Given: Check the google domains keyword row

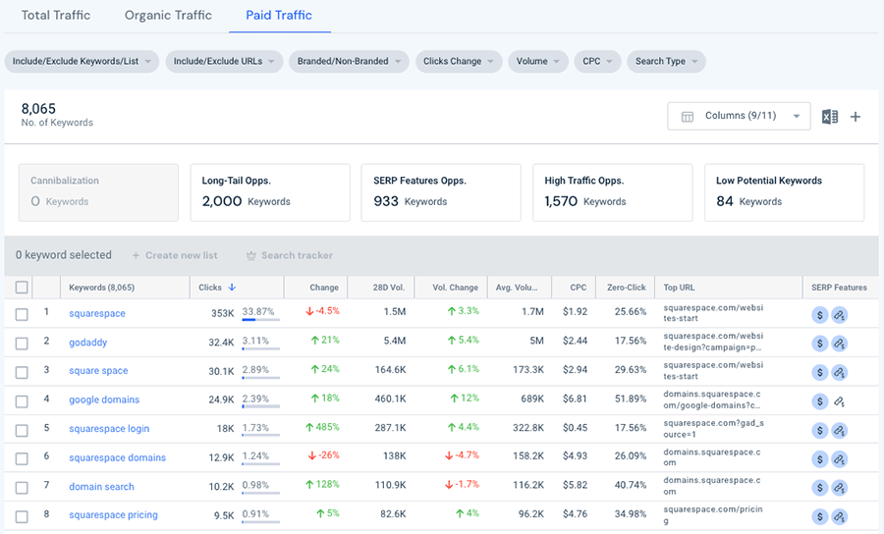Looking at the screenshot, I should [x=22, y=401].
